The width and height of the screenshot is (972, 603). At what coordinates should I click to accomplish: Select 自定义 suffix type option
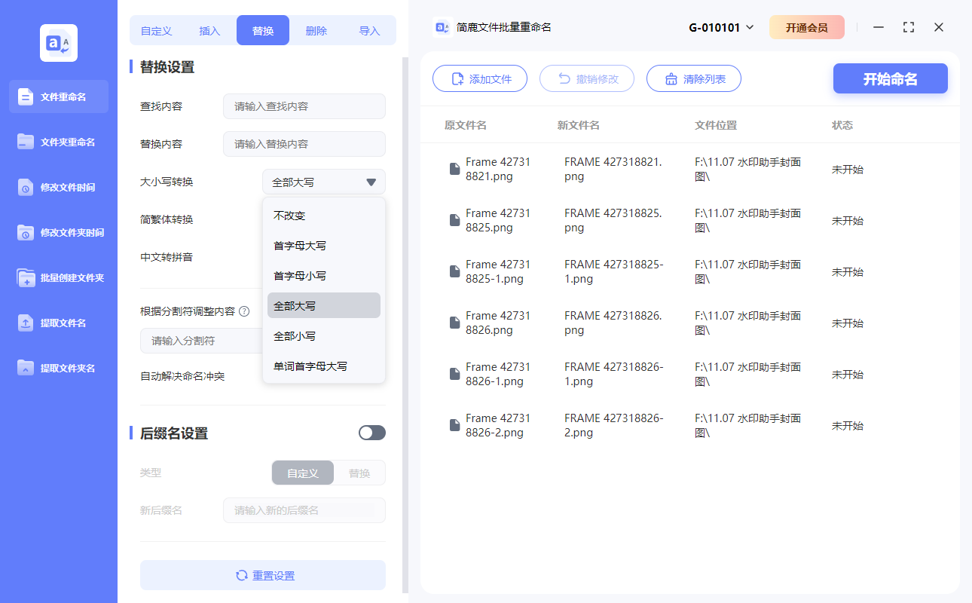pyautogui.click(x=303, y=473)
